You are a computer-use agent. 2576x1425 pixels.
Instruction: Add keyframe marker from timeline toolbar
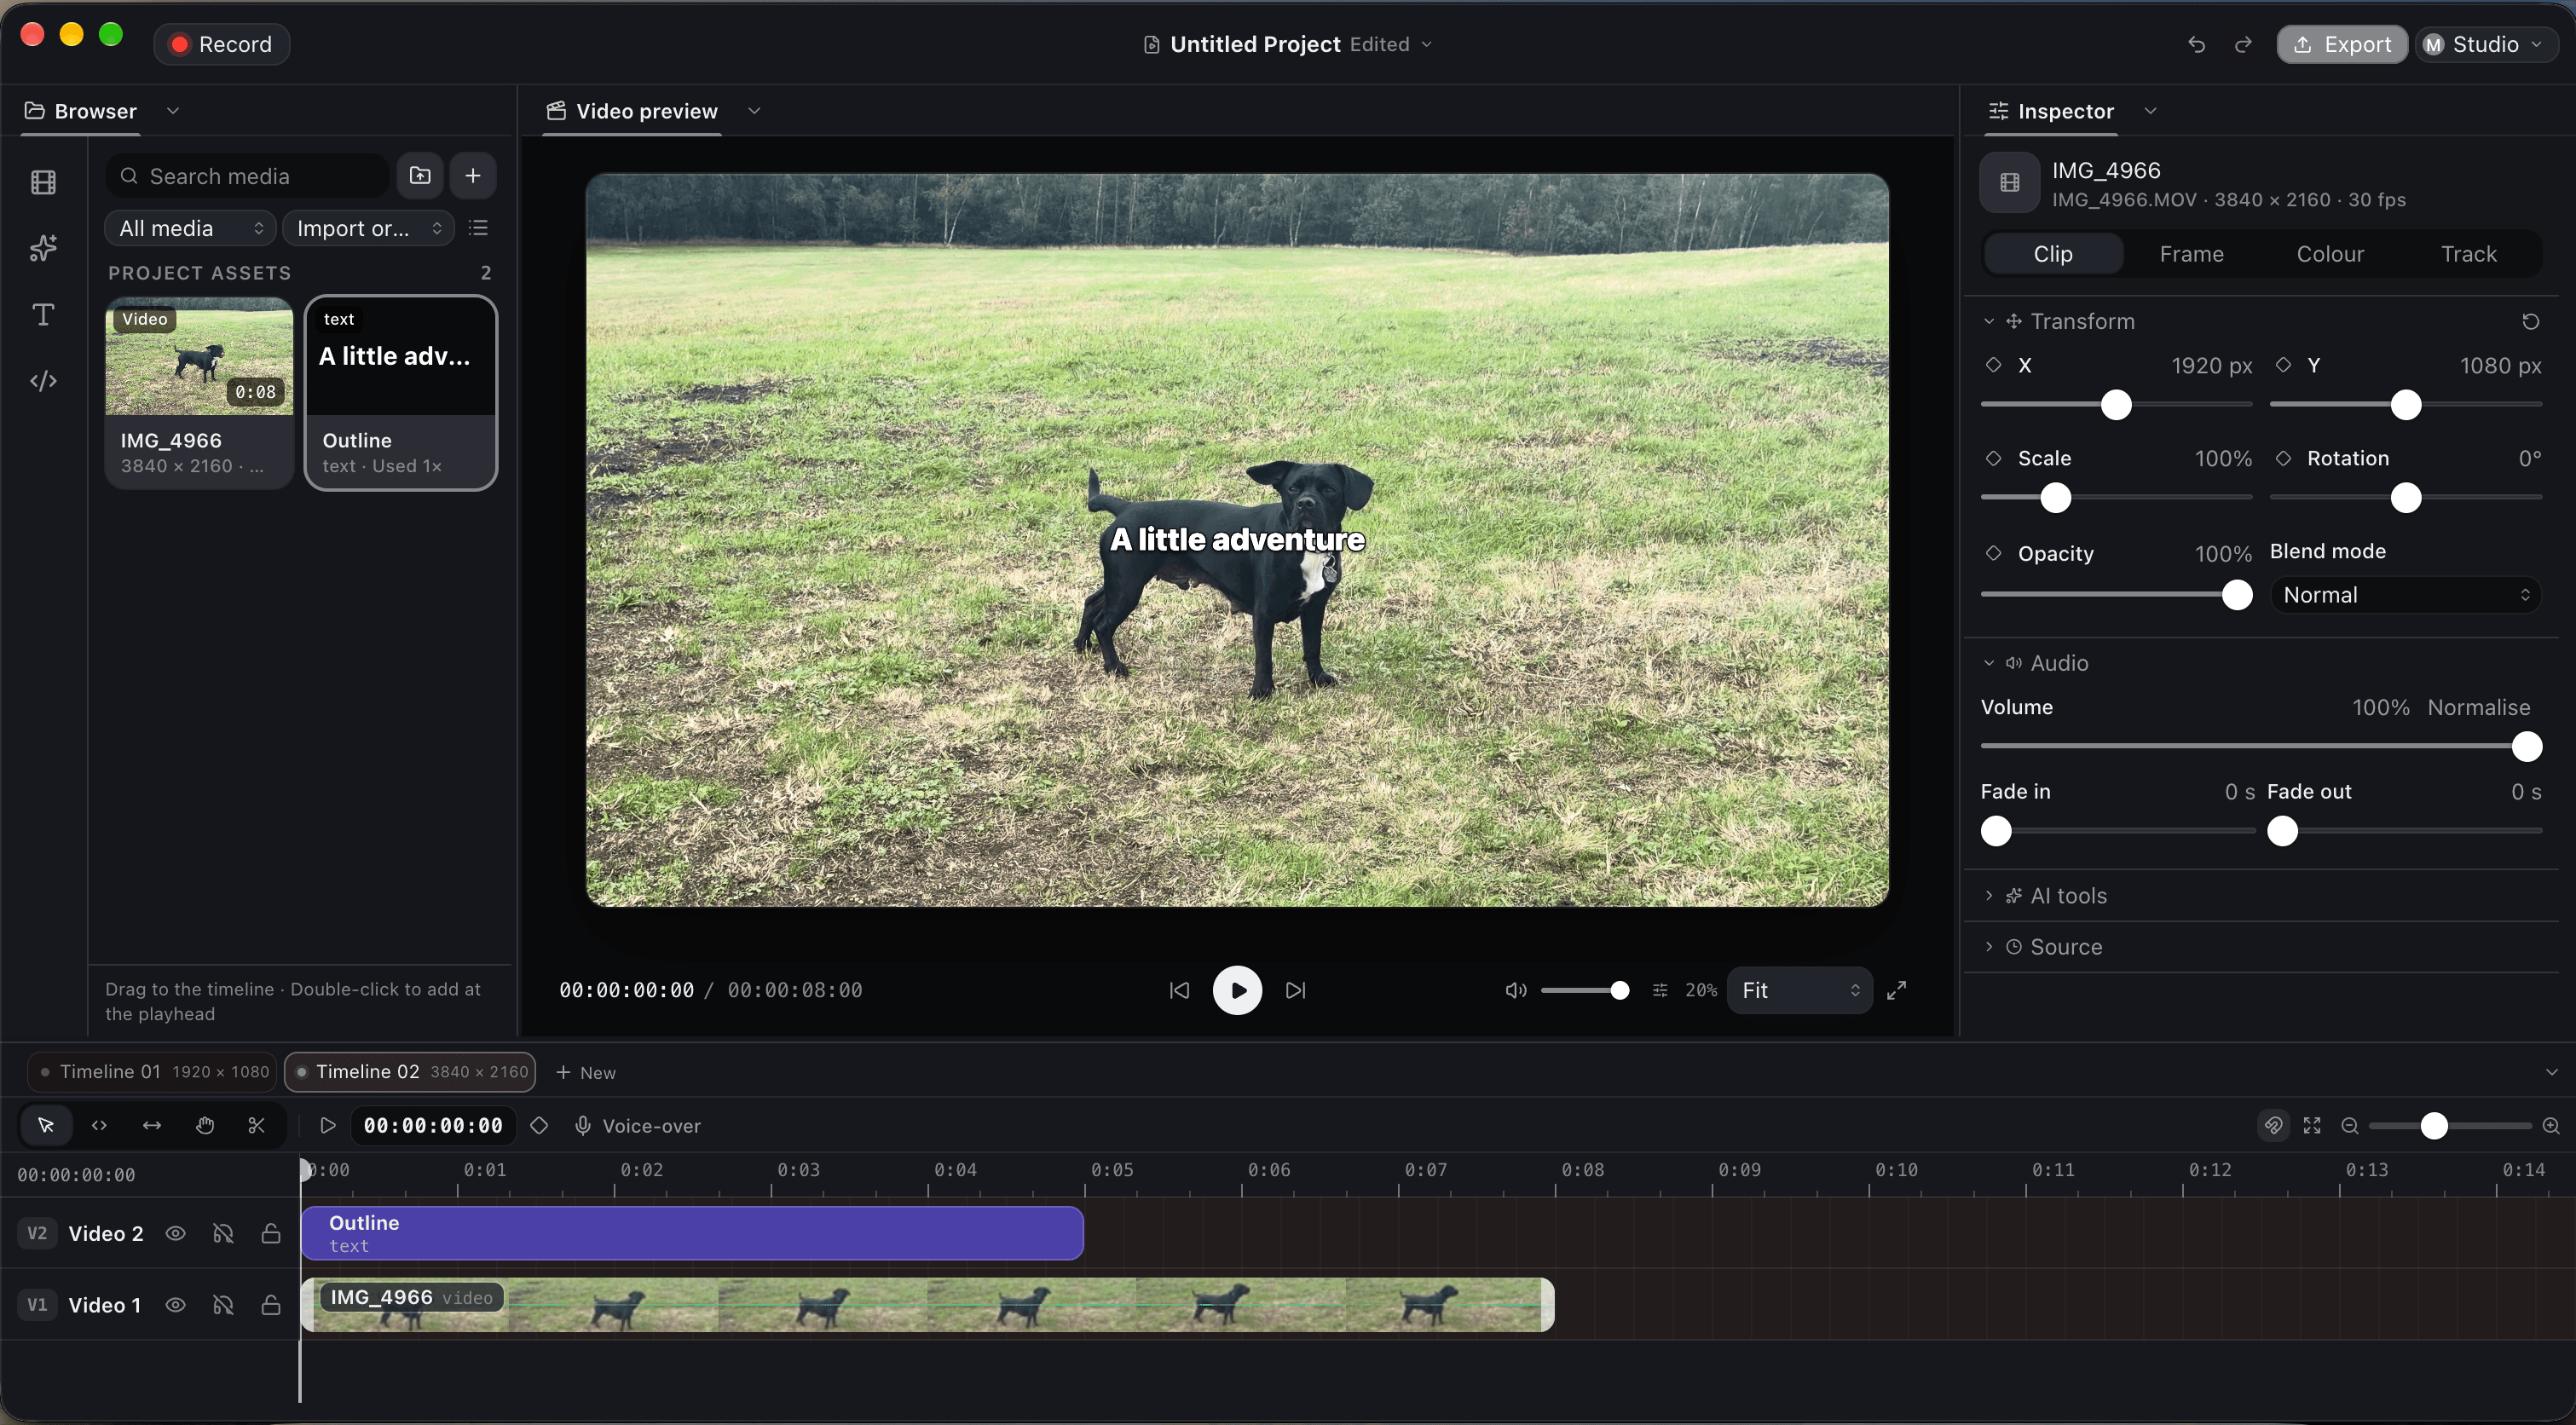click(539, 1126)
